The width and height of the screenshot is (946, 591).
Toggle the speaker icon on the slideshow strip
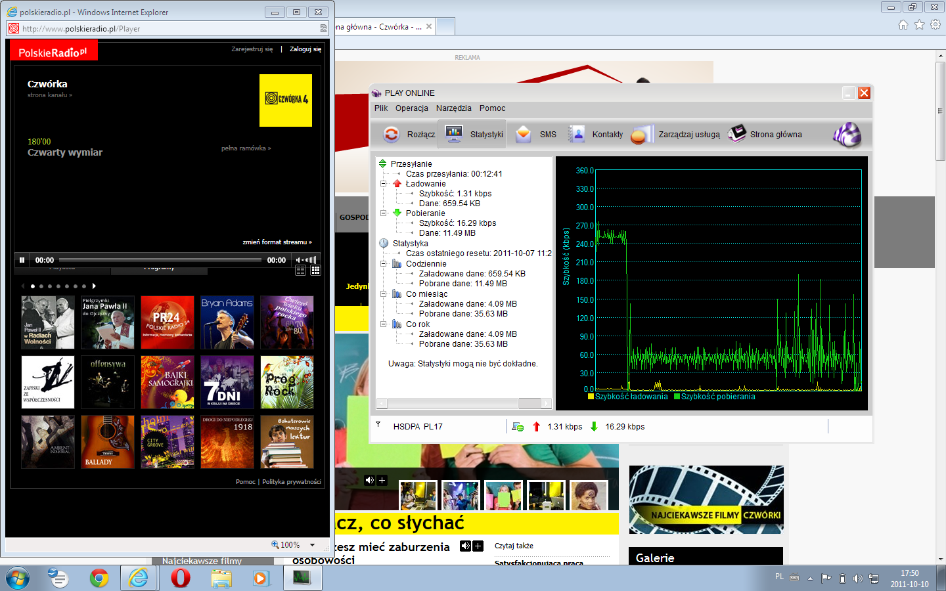(x=370, y=480)
